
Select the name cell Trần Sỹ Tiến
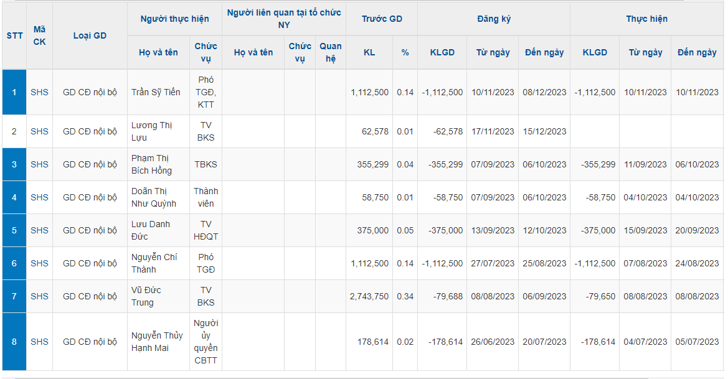(x=156, y=92)
